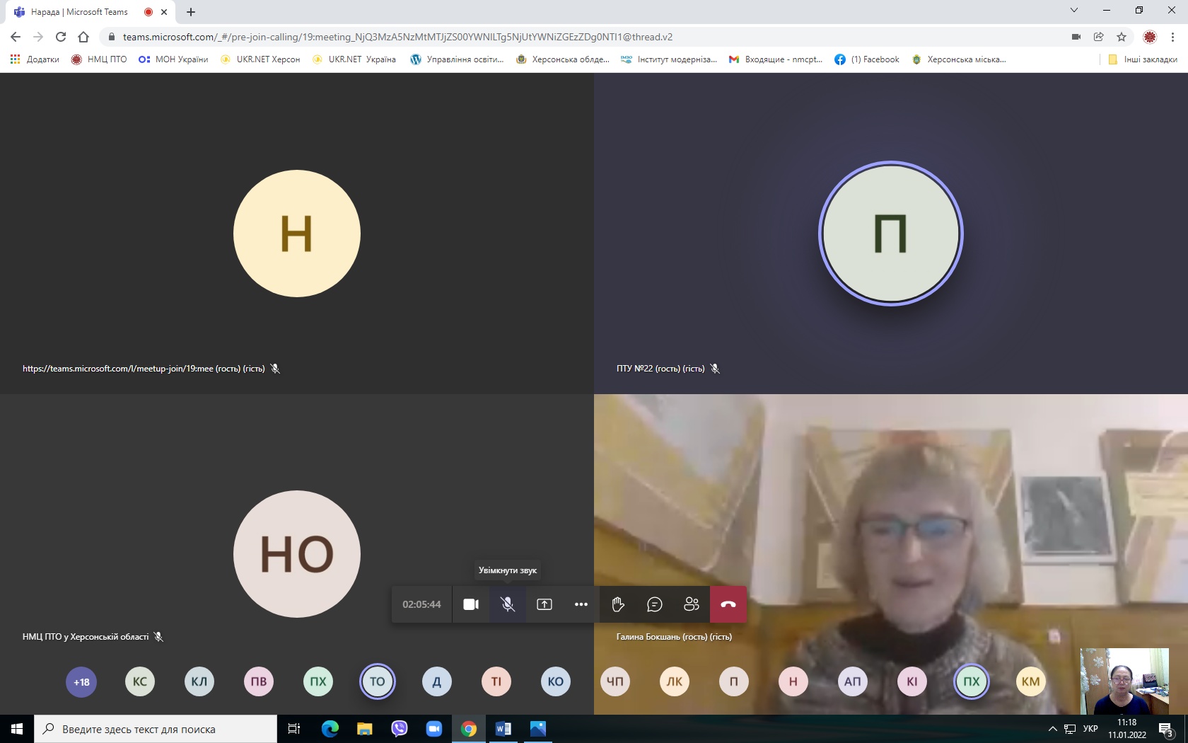Open the share screen tray
Screen dimensions: 1188x743
click(x=544, y=604)
